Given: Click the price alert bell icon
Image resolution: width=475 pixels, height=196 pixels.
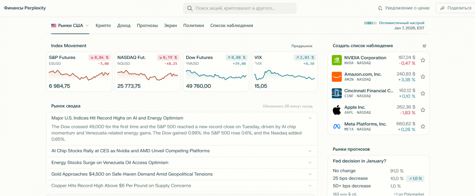Looking at the screenshot, I should 380,8.
